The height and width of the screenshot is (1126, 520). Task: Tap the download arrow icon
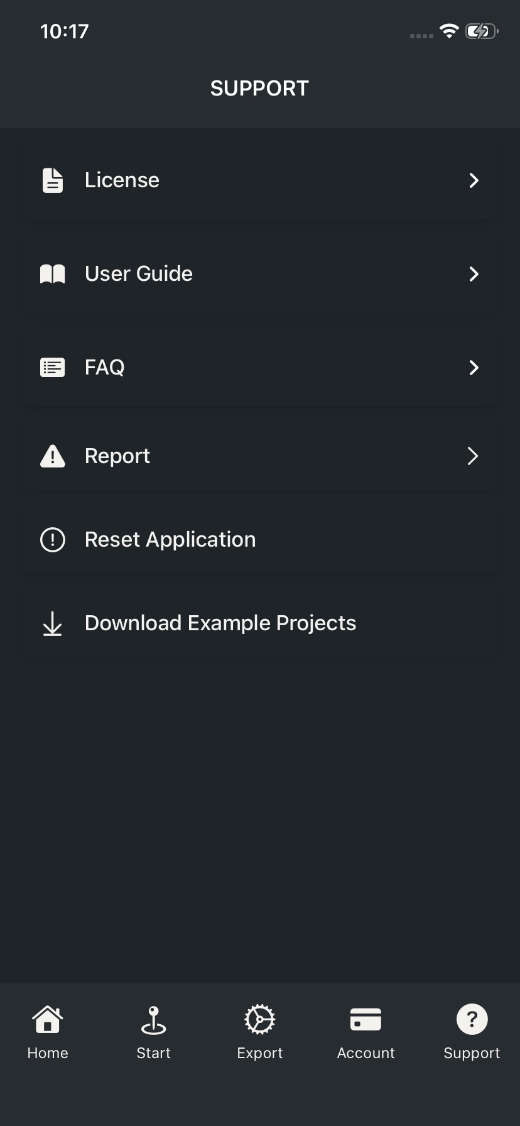point(53,623)
